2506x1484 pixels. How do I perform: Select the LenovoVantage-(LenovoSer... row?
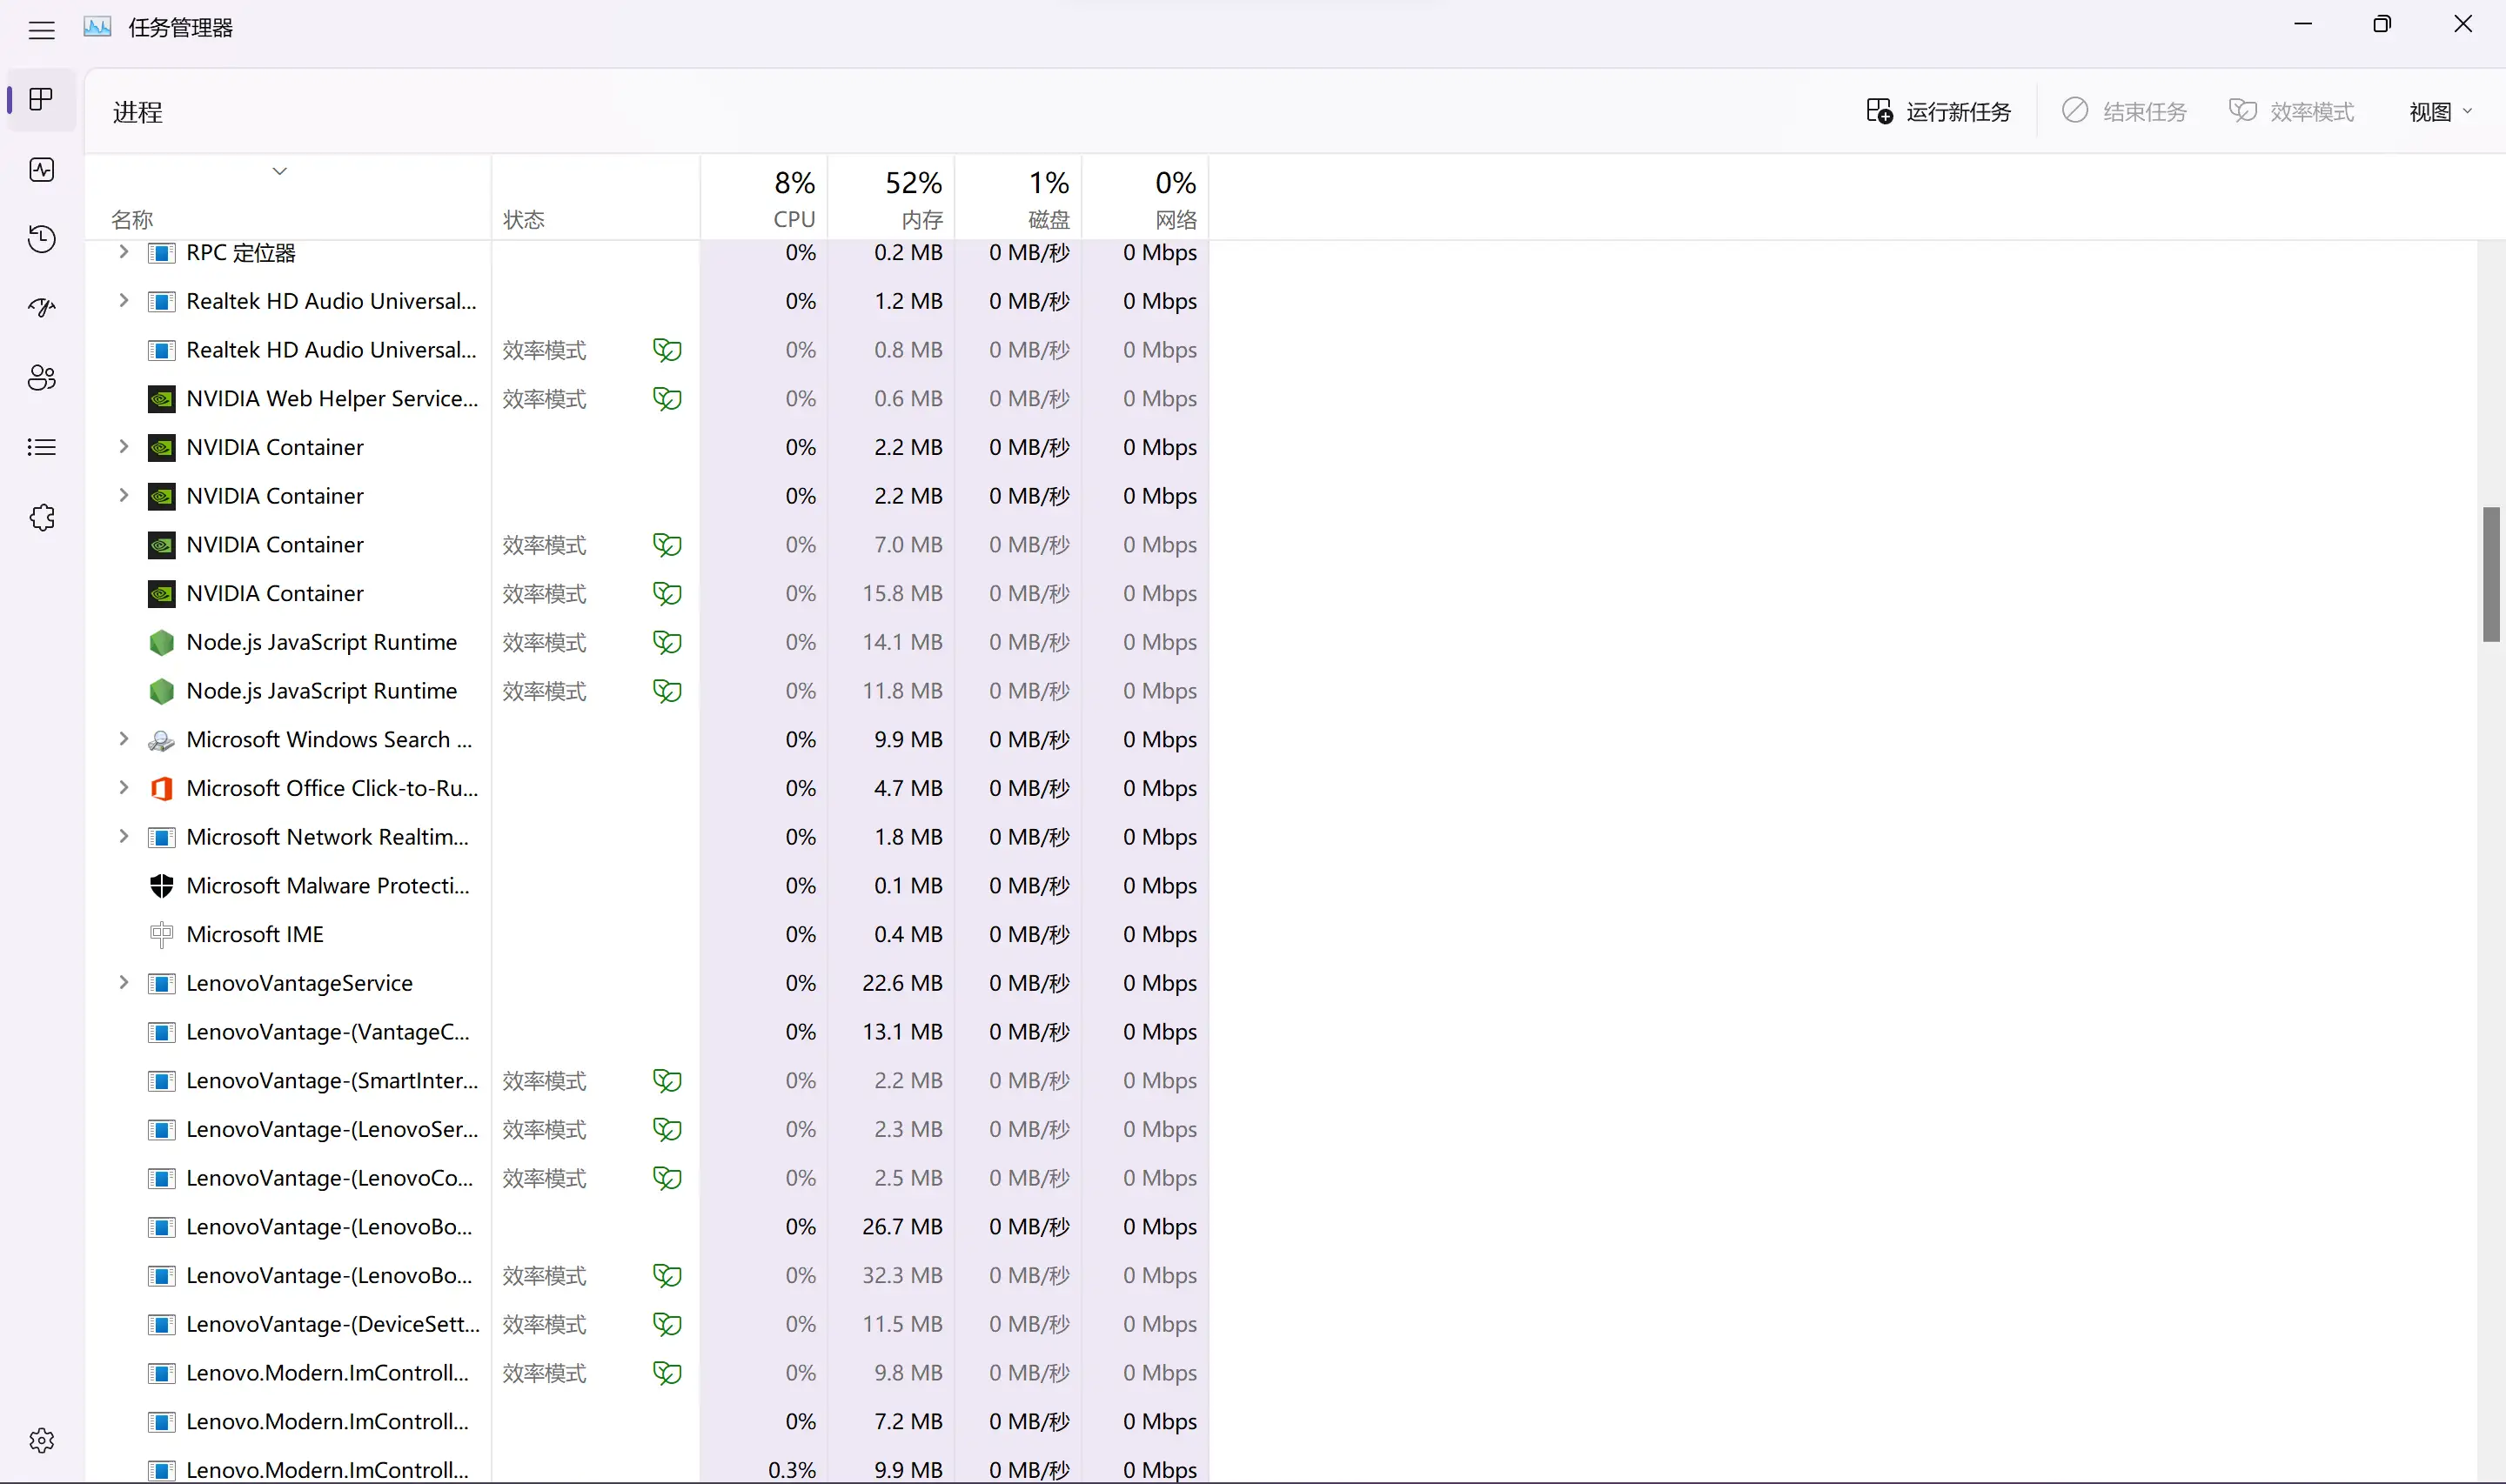647,1129
